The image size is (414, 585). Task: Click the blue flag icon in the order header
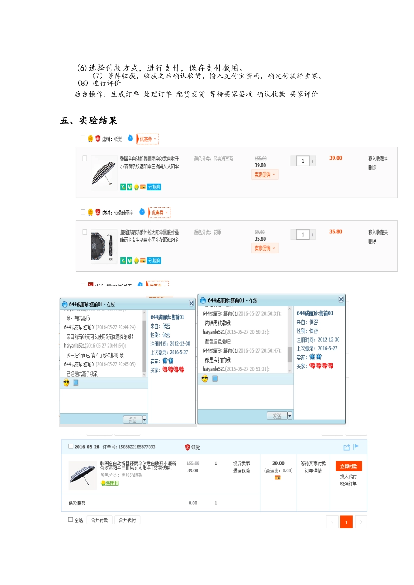(x=356, y=447)
